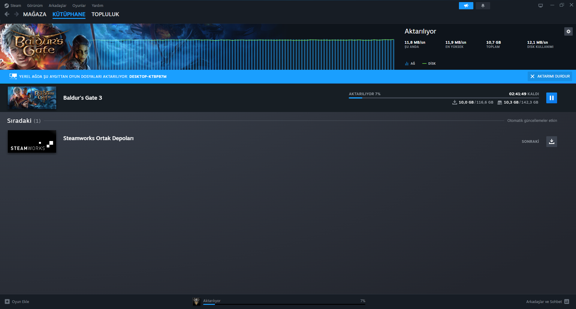Click the Aktarılıyor status in the bottom bar
576x309 pixels.
click(x=212, y=301)
